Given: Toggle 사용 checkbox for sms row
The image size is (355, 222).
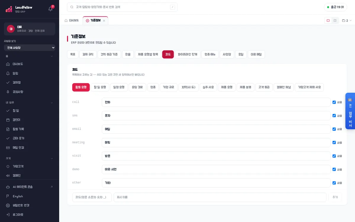Looking at the screenshot, I should [x=334, y=116].
